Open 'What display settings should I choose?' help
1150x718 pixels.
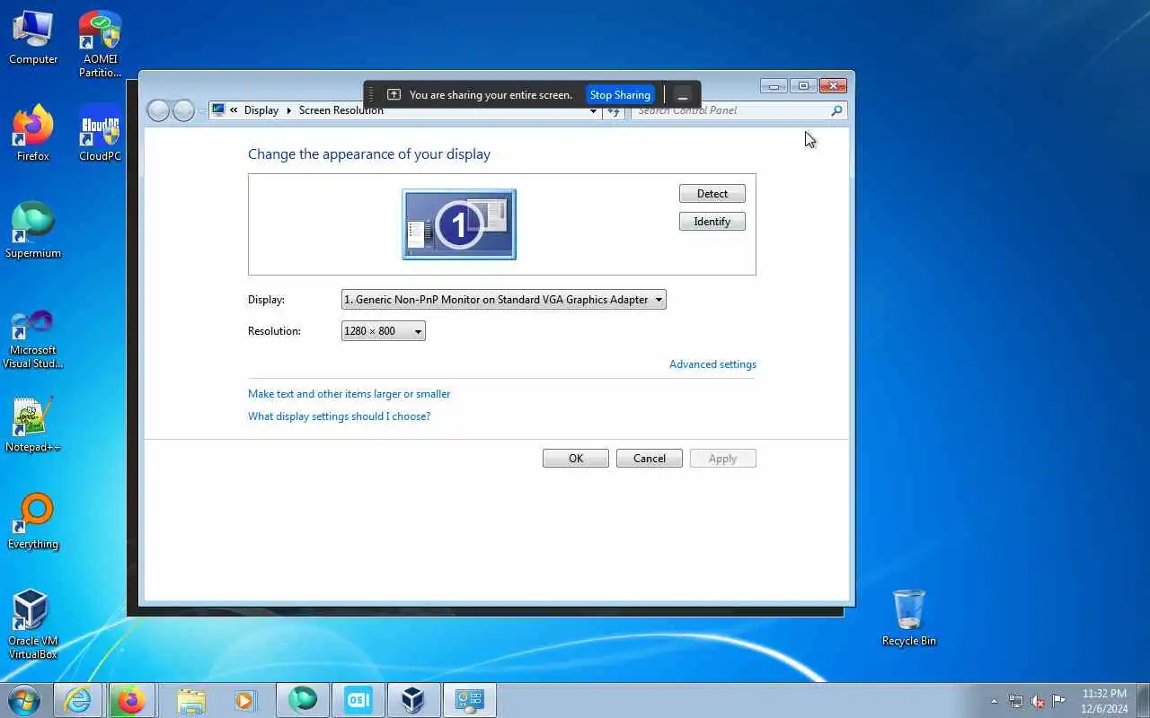click(x=339, y=416)
